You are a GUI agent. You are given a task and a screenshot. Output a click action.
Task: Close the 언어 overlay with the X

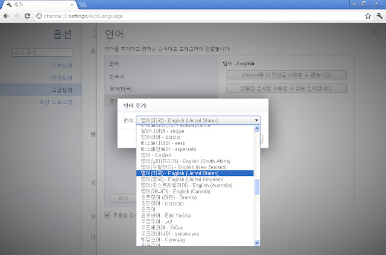coord(375,32)
